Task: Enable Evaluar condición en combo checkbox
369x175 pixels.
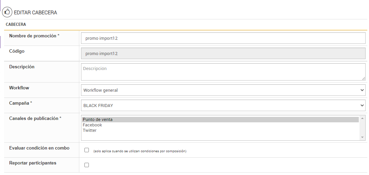Action: pyautogui.click(x=86, y=150)
